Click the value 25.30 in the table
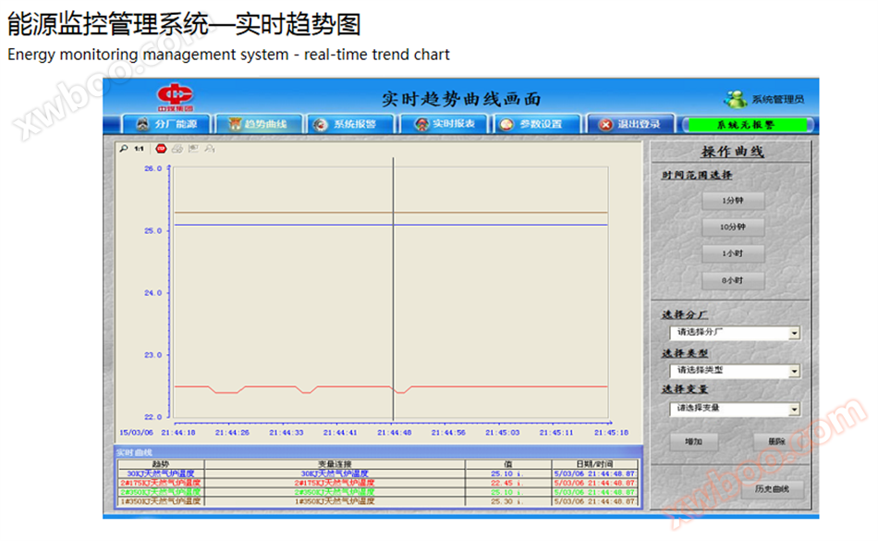This screenshot has width=878, height=541. coord(502,501)
